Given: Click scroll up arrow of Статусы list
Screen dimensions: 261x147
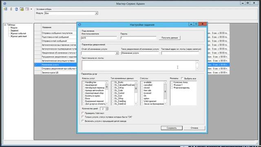Looking at the screenshot, I should tap(165, 82).
